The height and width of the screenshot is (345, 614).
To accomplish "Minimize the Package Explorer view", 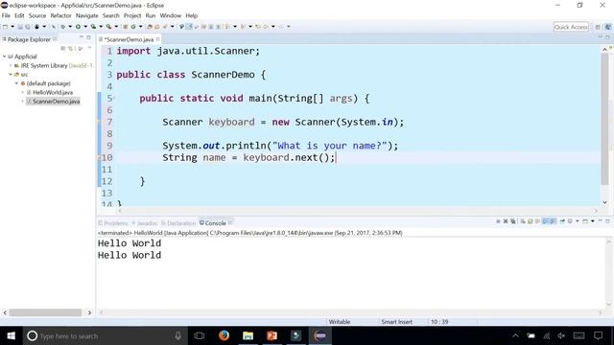I will click(81, 37).
